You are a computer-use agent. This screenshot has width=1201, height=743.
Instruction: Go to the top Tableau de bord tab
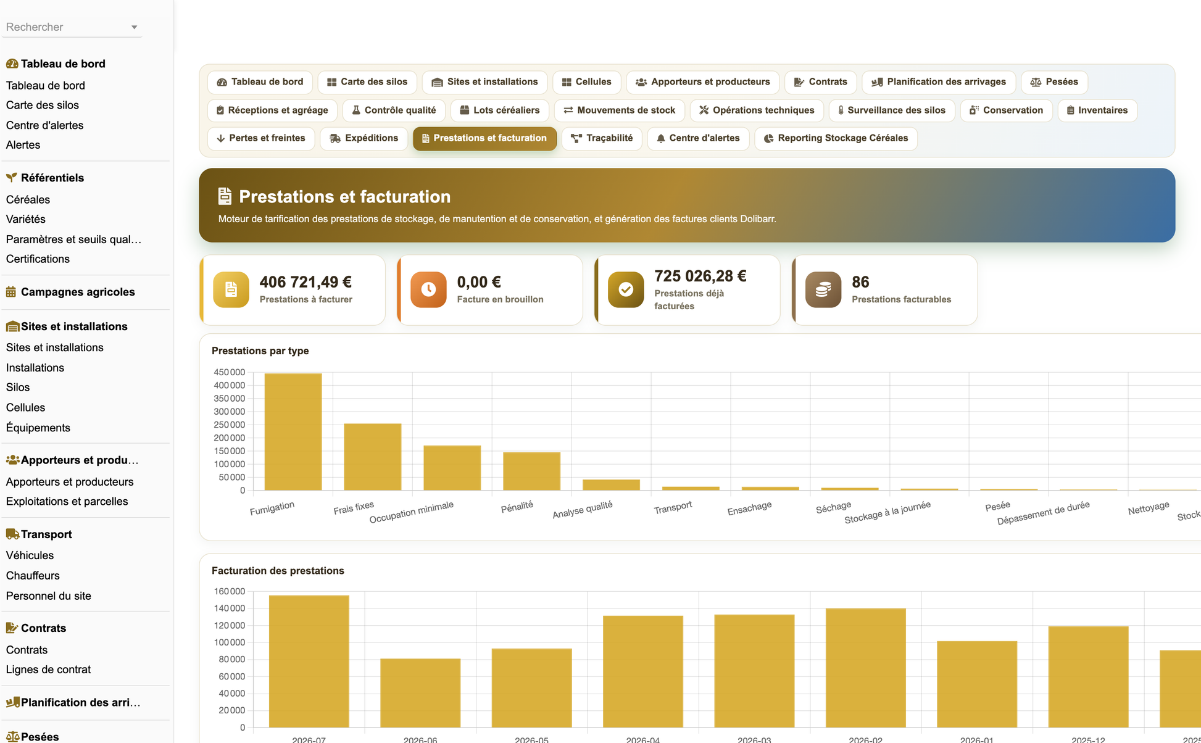(260, 82)
